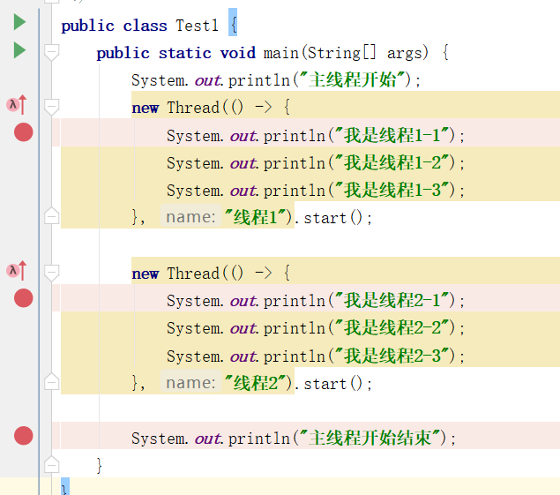Image resolution: width=560 pixels, height=495 pixels.
Task: Click start() call after 线程2
Action: tap(333, 384)
